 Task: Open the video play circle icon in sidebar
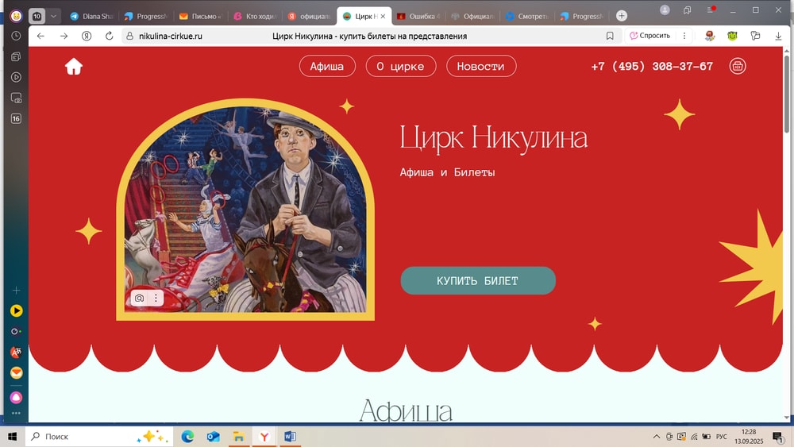point(16,77)
